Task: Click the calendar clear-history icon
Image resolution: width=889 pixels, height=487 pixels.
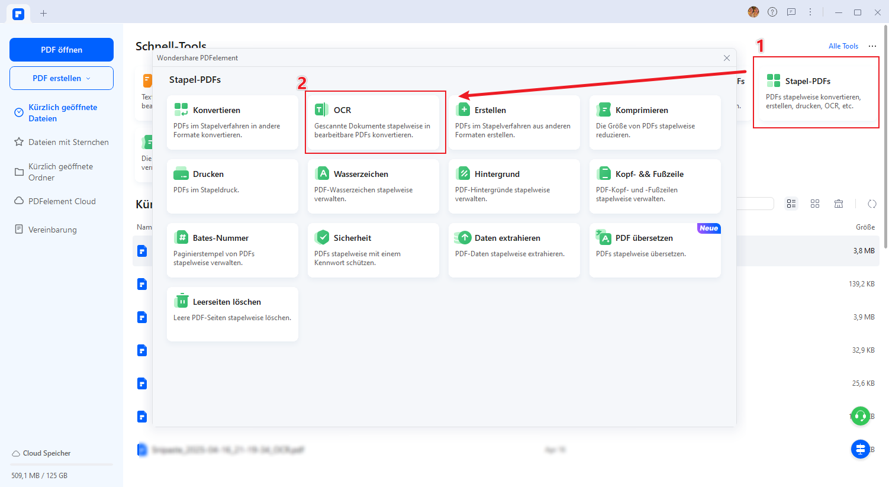Action: click(839, 204)
